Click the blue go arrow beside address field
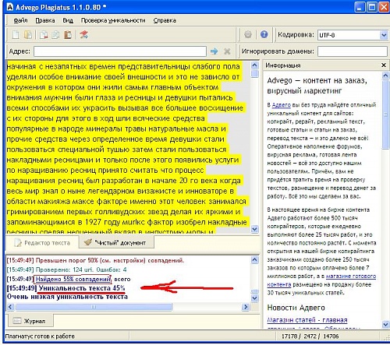Image resolution: width=390 pixels, height=345 pixels. 214,51
